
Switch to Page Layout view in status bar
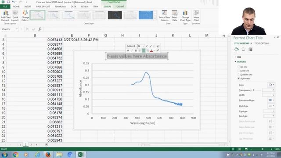tap(240, 149)
